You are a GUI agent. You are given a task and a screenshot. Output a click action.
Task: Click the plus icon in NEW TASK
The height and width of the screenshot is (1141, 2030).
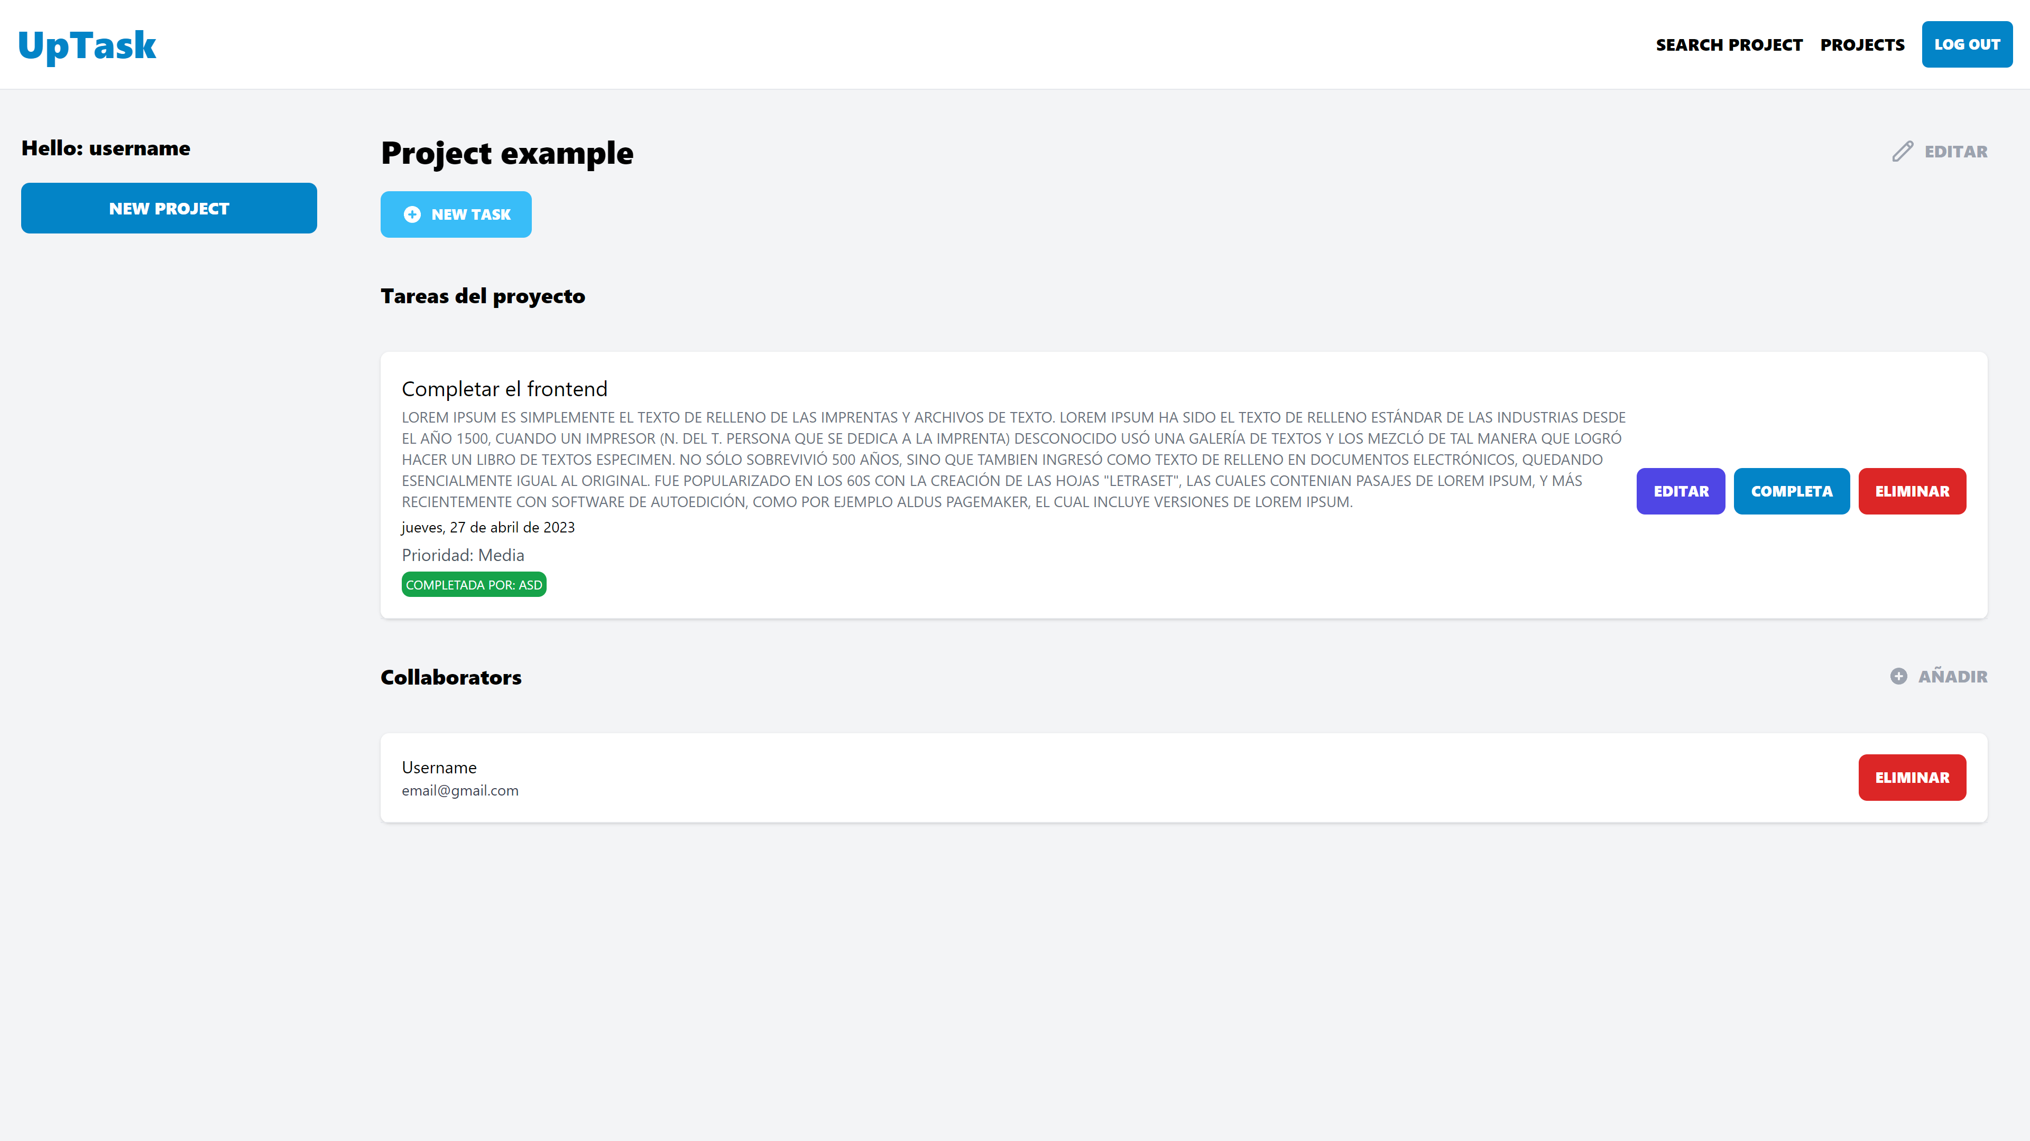pos(412,214)
